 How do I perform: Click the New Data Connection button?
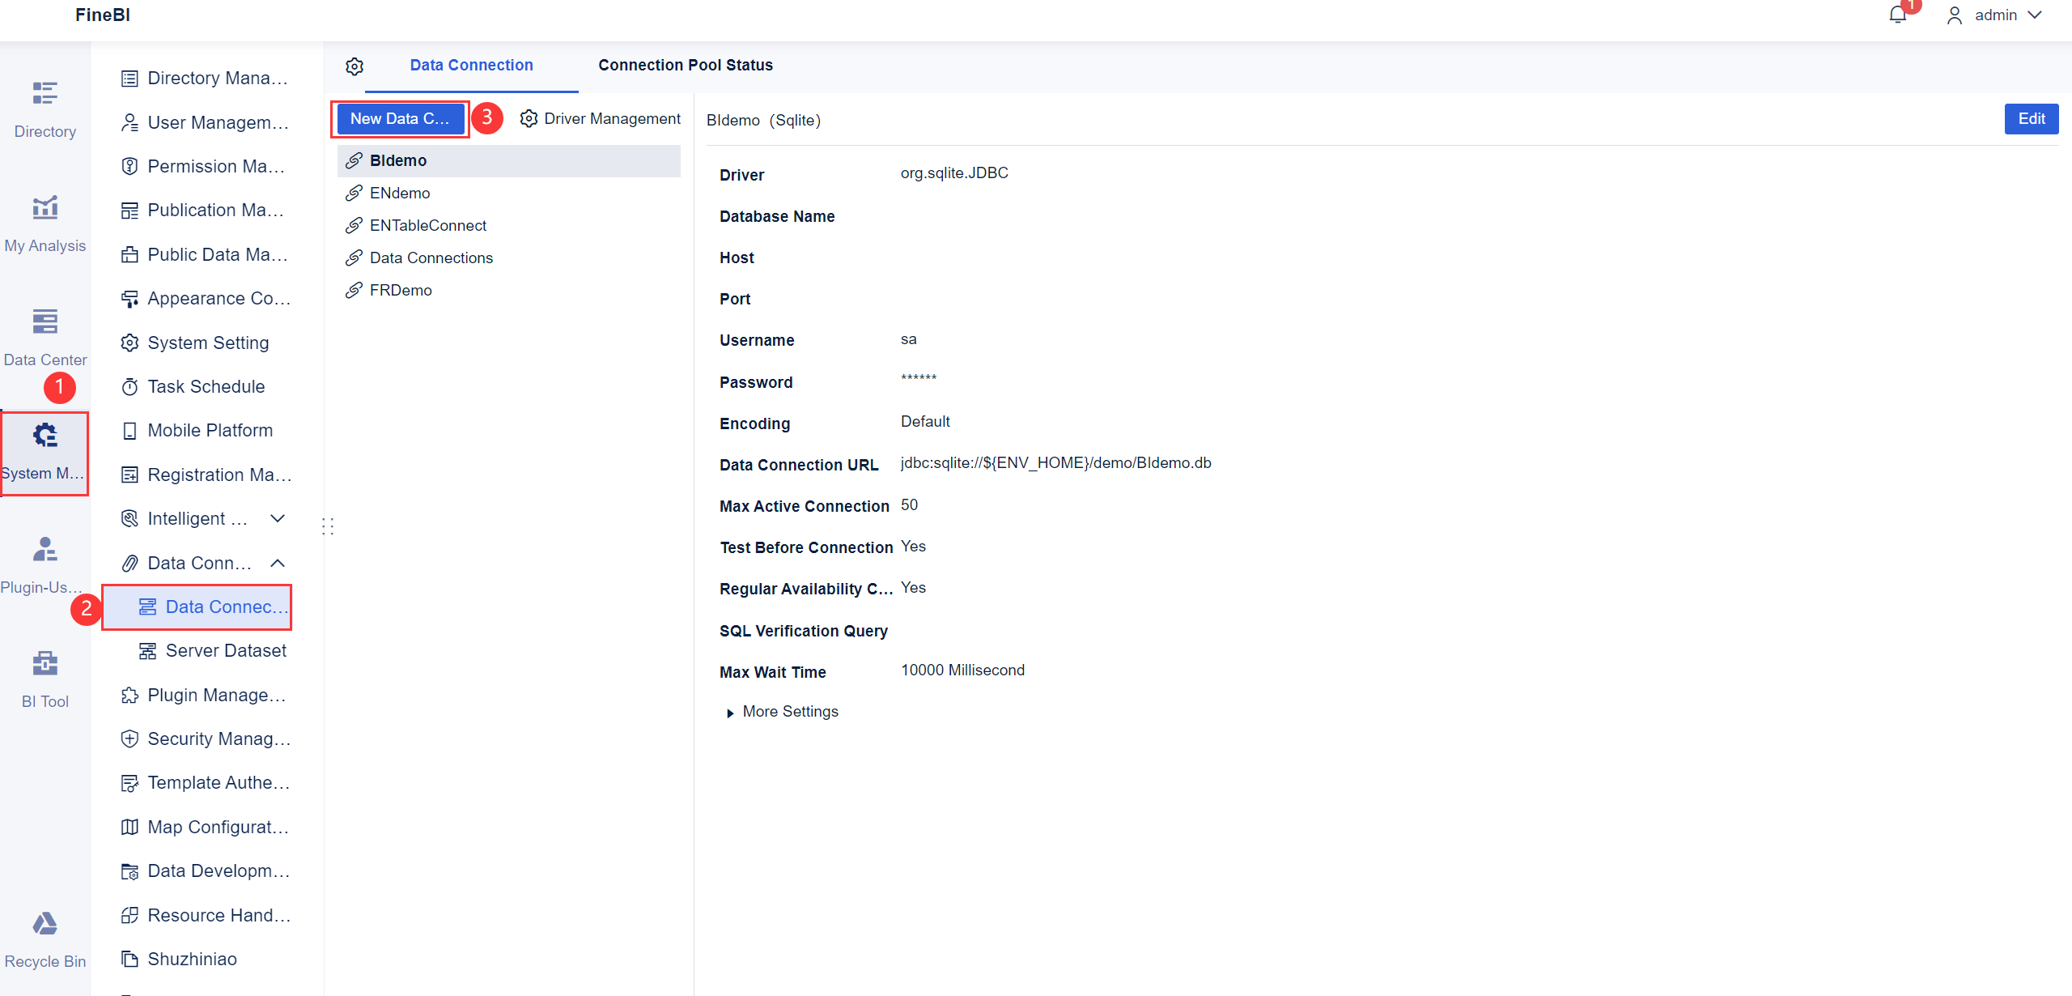click(x=400, y=118)
